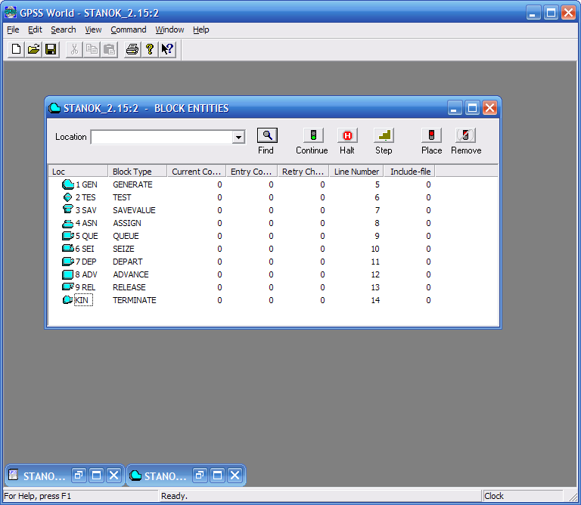Open the Edit menu

click(x=36, y=29)
